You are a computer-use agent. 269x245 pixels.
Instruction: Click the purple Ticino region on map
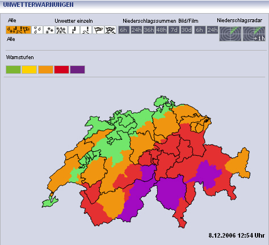[170, 192]
